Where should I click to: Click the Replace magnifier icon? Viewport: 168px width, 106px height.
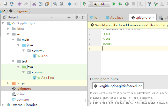[62, 4]
